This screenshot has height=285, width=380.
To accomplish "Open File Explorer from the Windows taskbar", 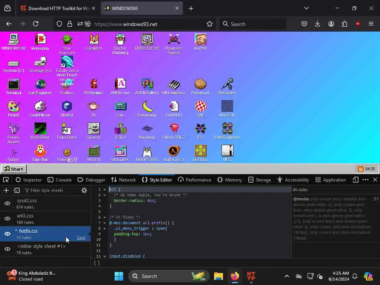I will tap(219, 276).
